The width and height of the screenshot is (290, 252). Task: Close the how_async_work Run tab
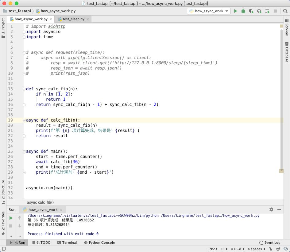(x=61, y=210)
